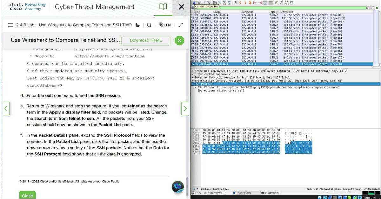Viewport: 381px width, 199px height.
Task: Go to previous lab page arrow
Action: coord(6,108)
